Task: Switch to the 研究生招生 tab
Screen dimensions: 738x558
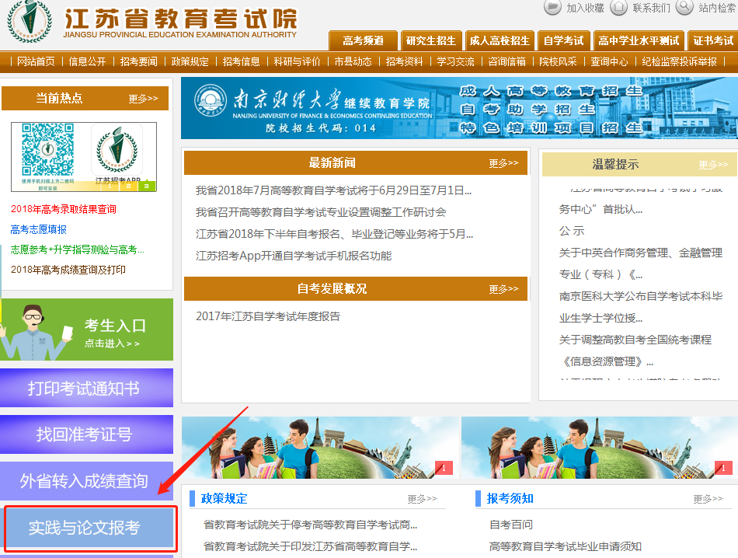Action: 430,40
